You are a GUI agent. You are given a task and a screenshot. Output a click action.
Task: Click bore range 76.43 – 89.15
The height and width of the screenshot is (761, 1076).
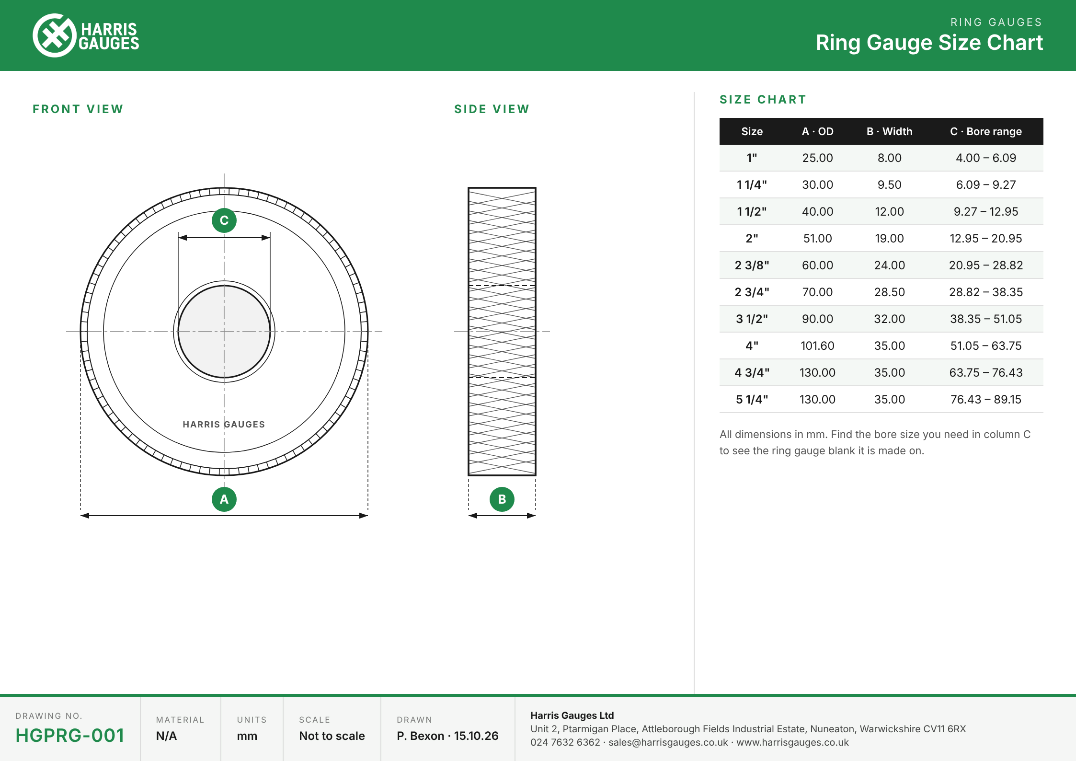(x=986, y=400)
